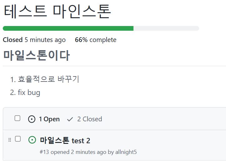
Task: Switch to the 2 Closed issues list
Action: pyautogui.click(x=84, y=119)
